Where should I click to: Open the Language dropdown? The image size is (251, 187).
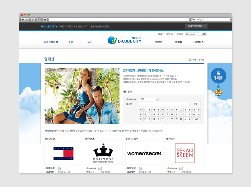[x=192, y=34]
